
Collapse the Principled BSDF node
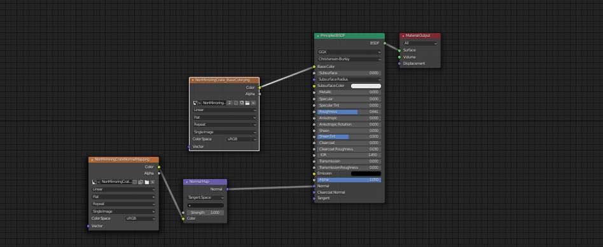pos(318,36)
